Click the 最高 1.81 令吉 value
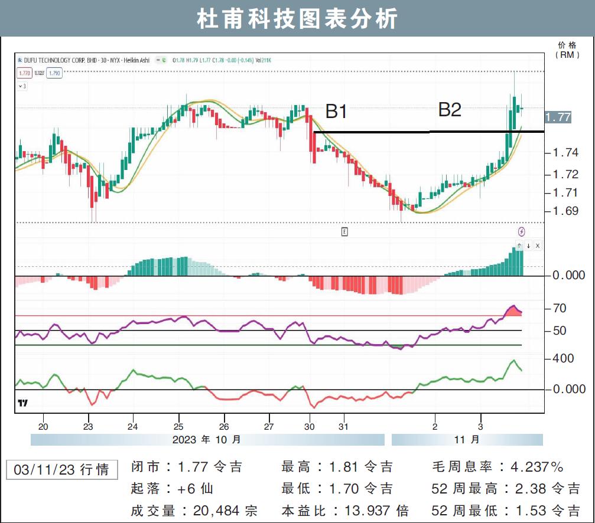Viewport: 595px width, 523px height. tap(337, 467)
